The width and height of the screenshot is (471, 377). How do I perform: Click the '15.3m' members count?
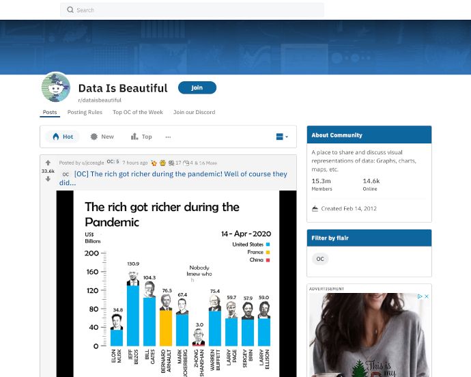[x=321, y=181]
